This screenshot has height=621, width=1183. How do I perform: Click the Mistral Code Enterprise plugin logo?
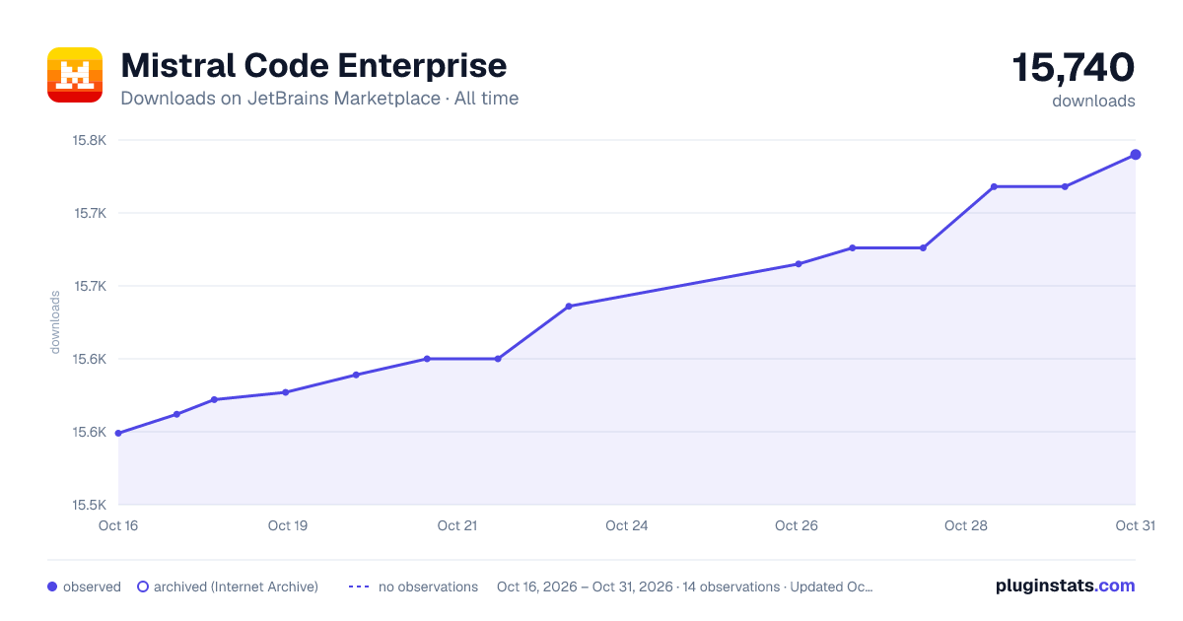point(75,75)
